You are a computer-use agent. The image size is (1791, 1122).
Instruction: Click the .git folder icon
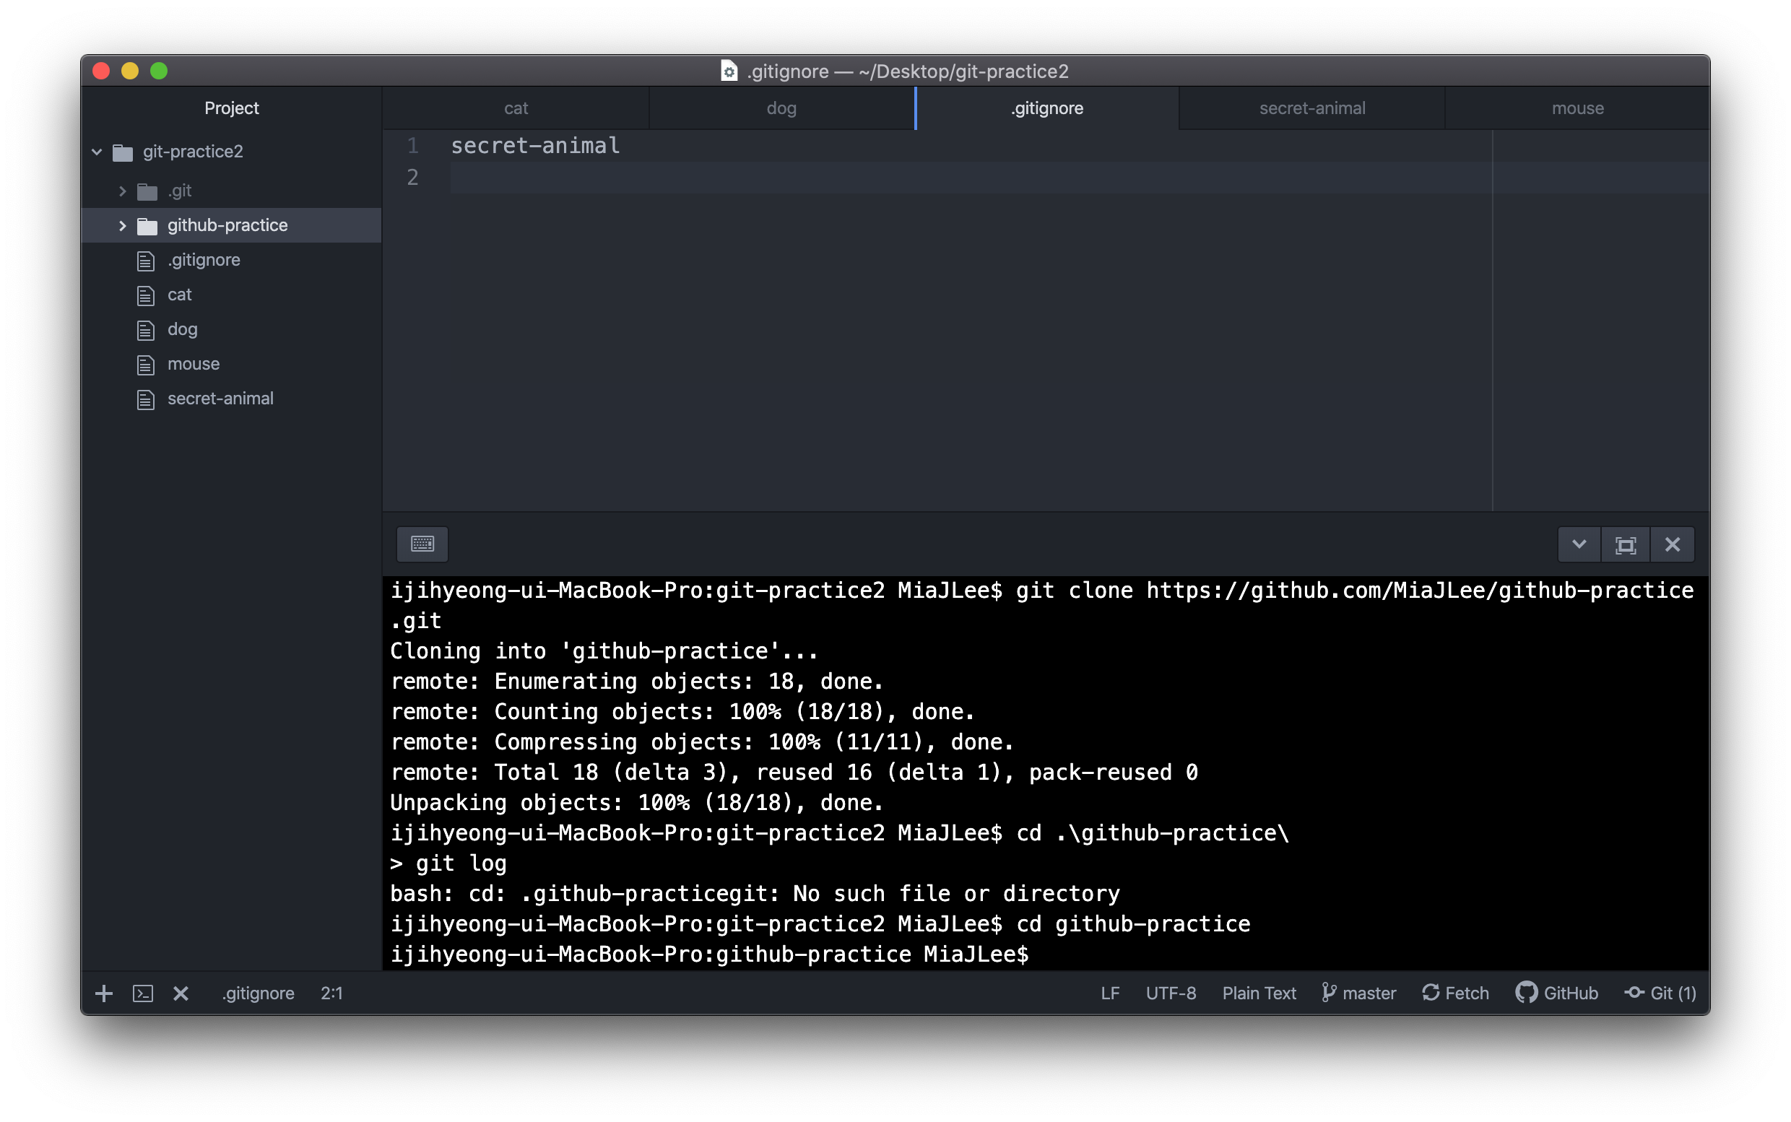point(148,191)
